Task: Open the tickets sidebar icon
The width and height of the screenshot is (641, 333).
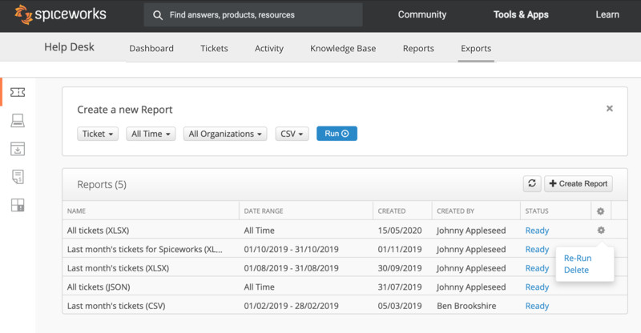Action: coord(18,92)
